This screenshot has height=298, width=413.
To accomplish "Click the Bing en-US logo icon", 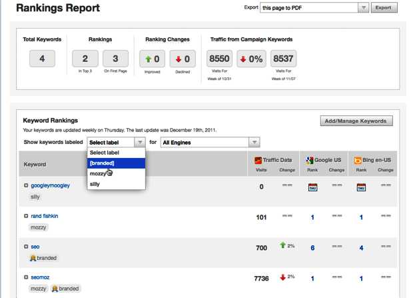I will pos(358,160).
